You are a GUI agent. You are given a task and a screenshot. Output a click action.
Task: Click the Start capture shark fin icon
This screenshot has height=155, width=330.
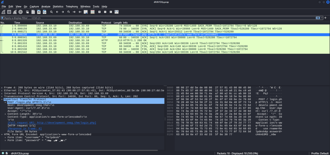[3, 12]
